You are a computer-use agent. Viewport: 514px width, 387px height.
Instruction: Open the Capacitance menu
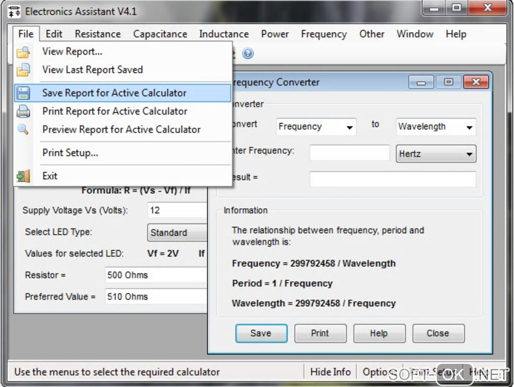tap(160, 34)
